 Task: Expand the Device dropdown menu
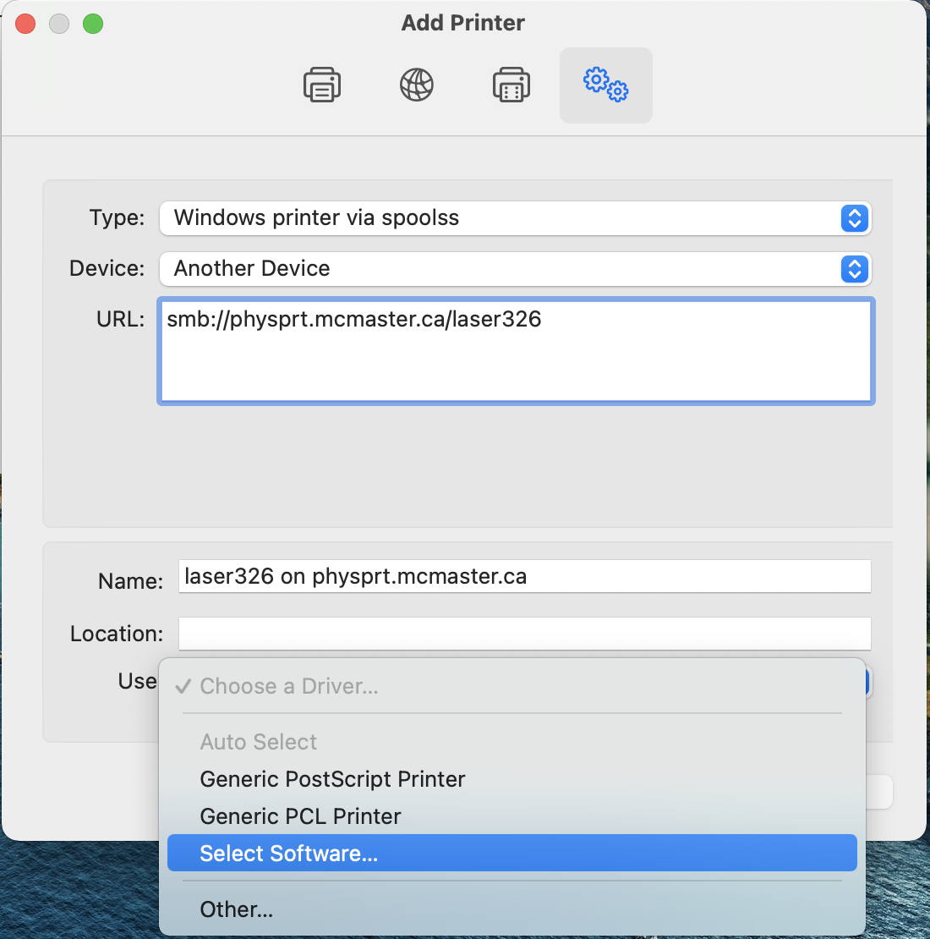(x=516, y=269)
